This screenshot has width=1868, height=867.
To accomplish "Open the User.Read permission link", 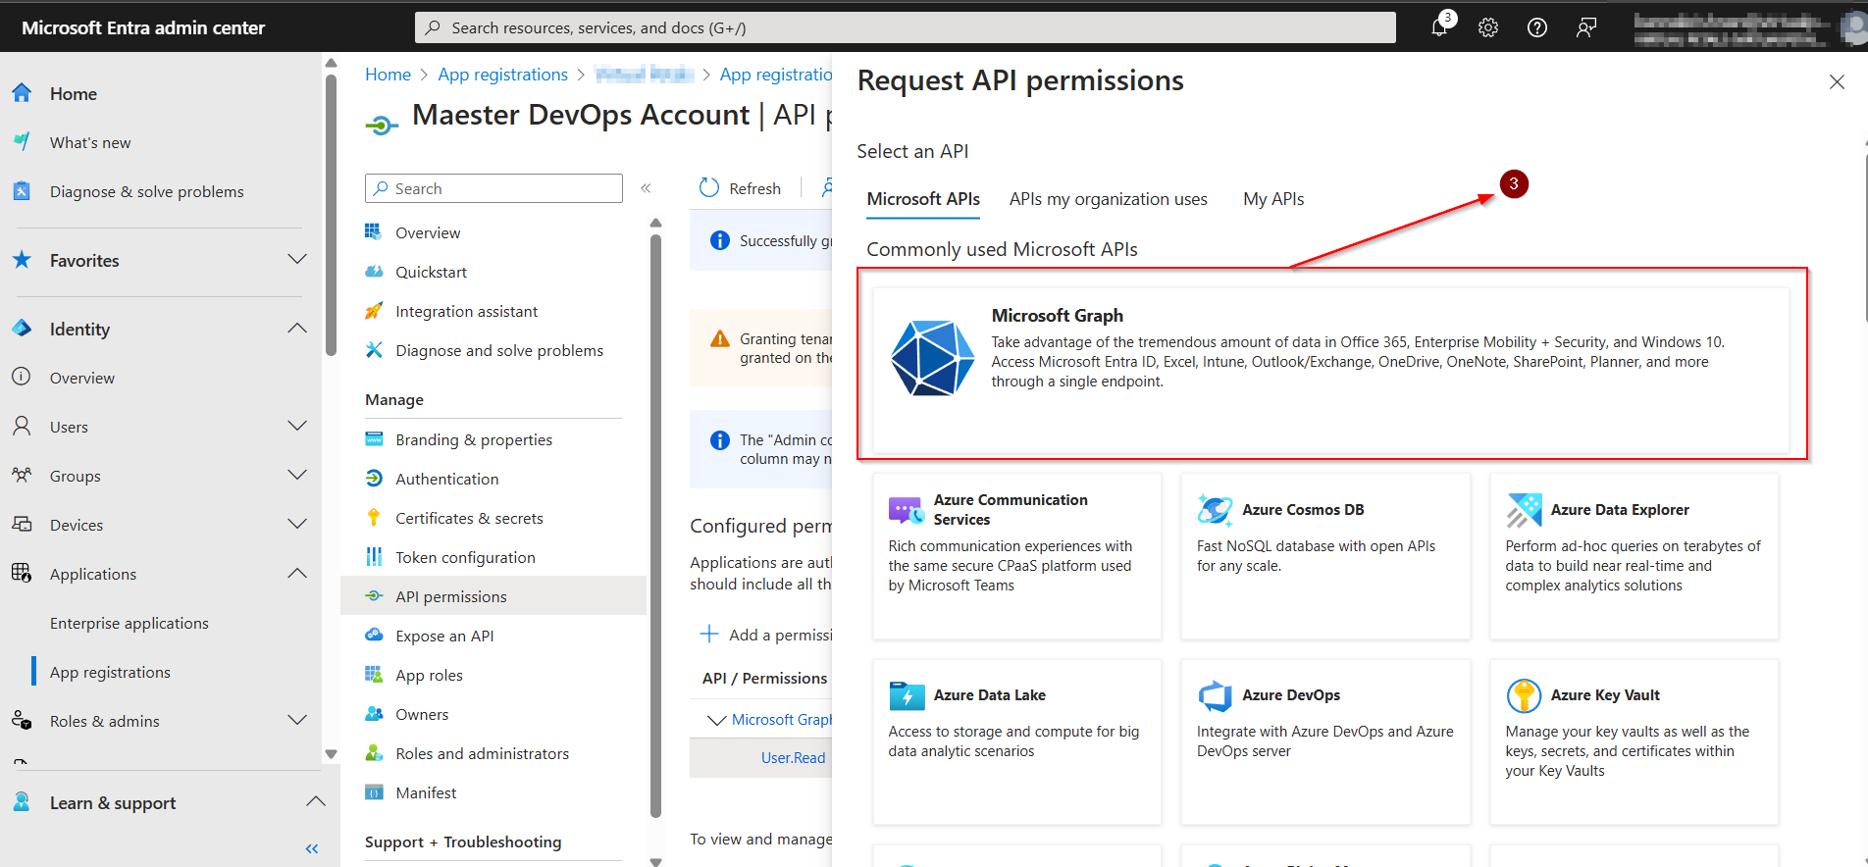I will (793, 758).
